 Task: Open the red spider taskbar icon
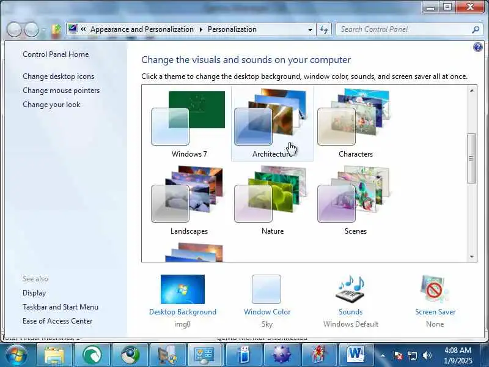pos(318,355)
